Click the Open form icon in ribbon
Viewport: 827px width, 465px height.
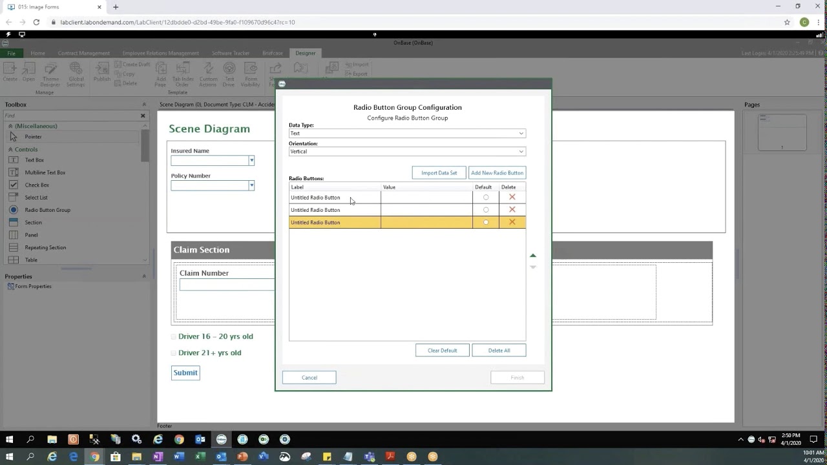28,72
